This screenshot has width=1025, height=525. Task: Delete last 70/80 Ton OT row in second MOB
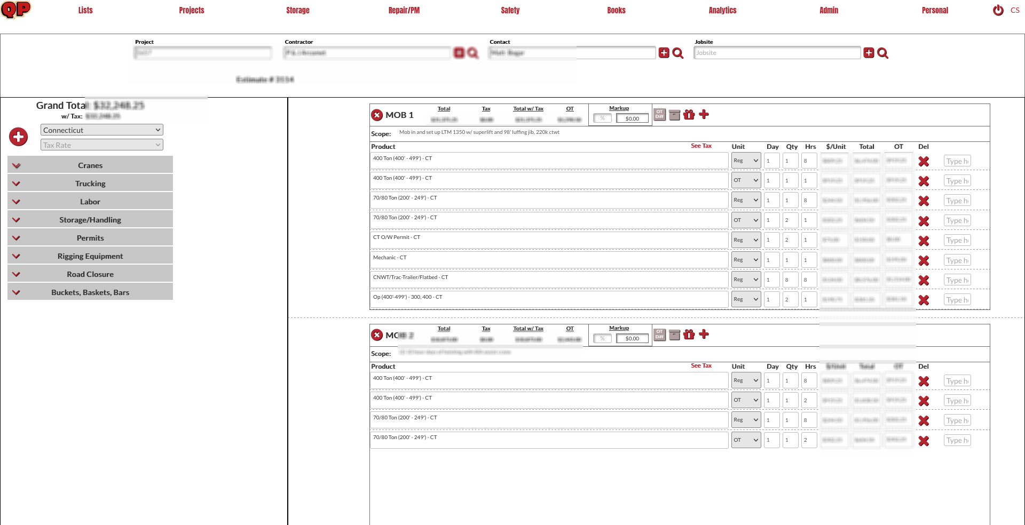[924, 441]
